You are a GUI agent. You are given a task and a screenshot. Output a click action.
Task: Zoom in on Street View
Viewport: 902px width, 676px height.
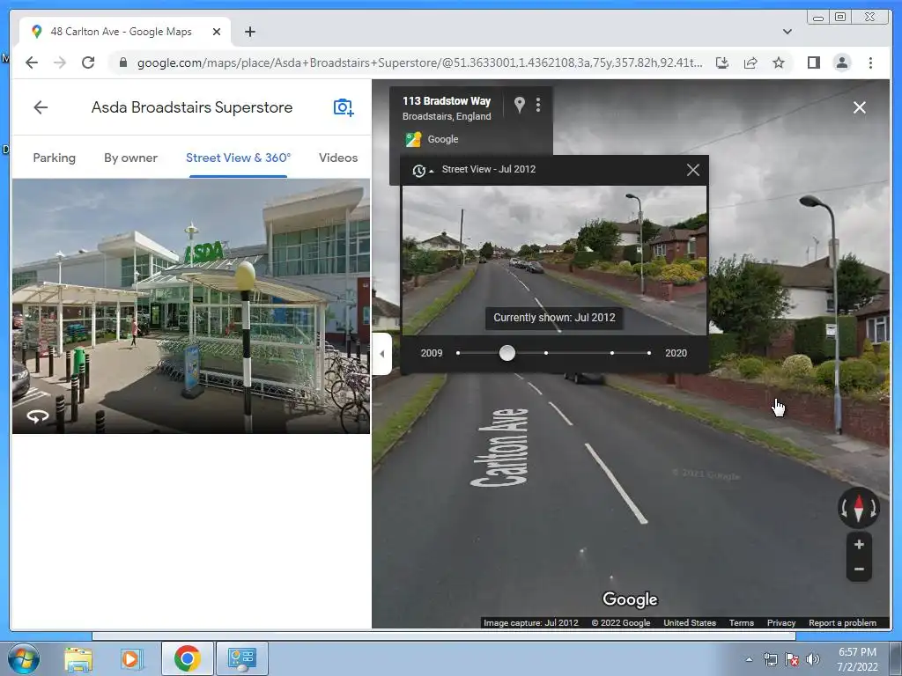(x=859, y=544)
